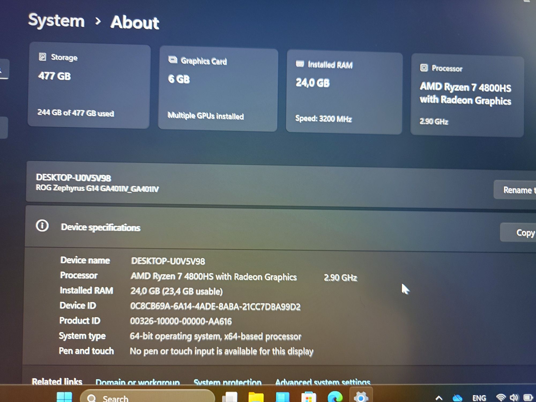Open Task View from the taskbar
Viewport: 536px width, 402px height.
click(x=230, y=397)
